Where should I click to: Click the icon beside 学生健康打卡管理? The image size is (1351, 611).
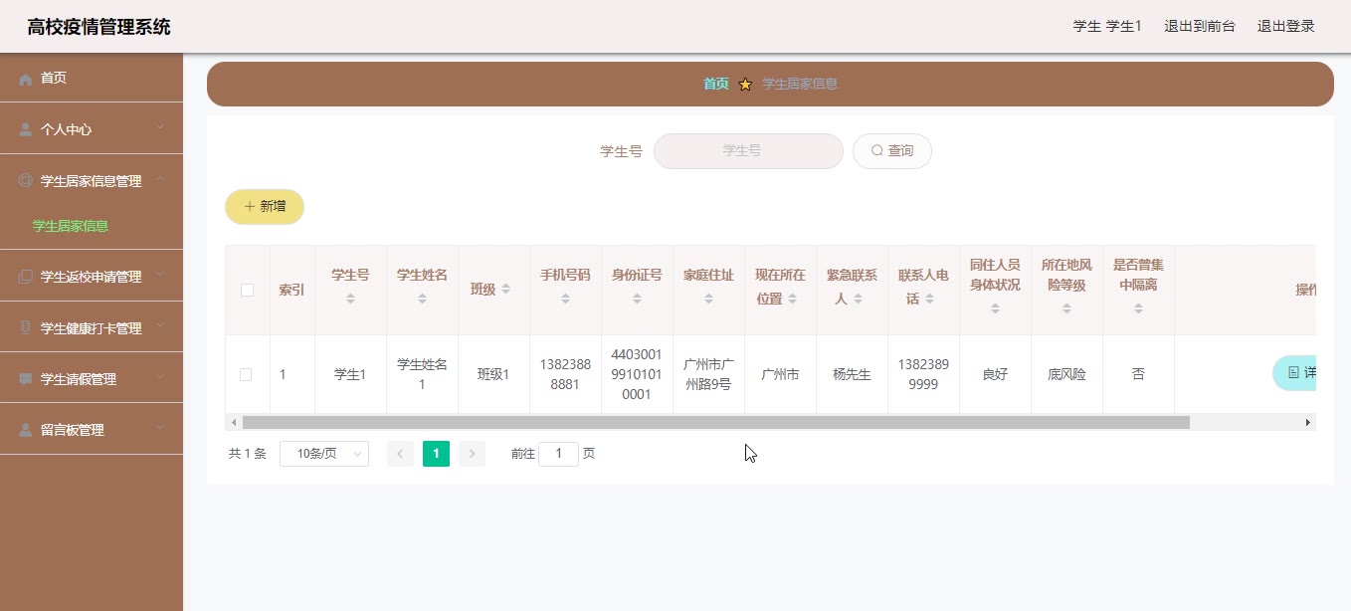click(26, 328)
